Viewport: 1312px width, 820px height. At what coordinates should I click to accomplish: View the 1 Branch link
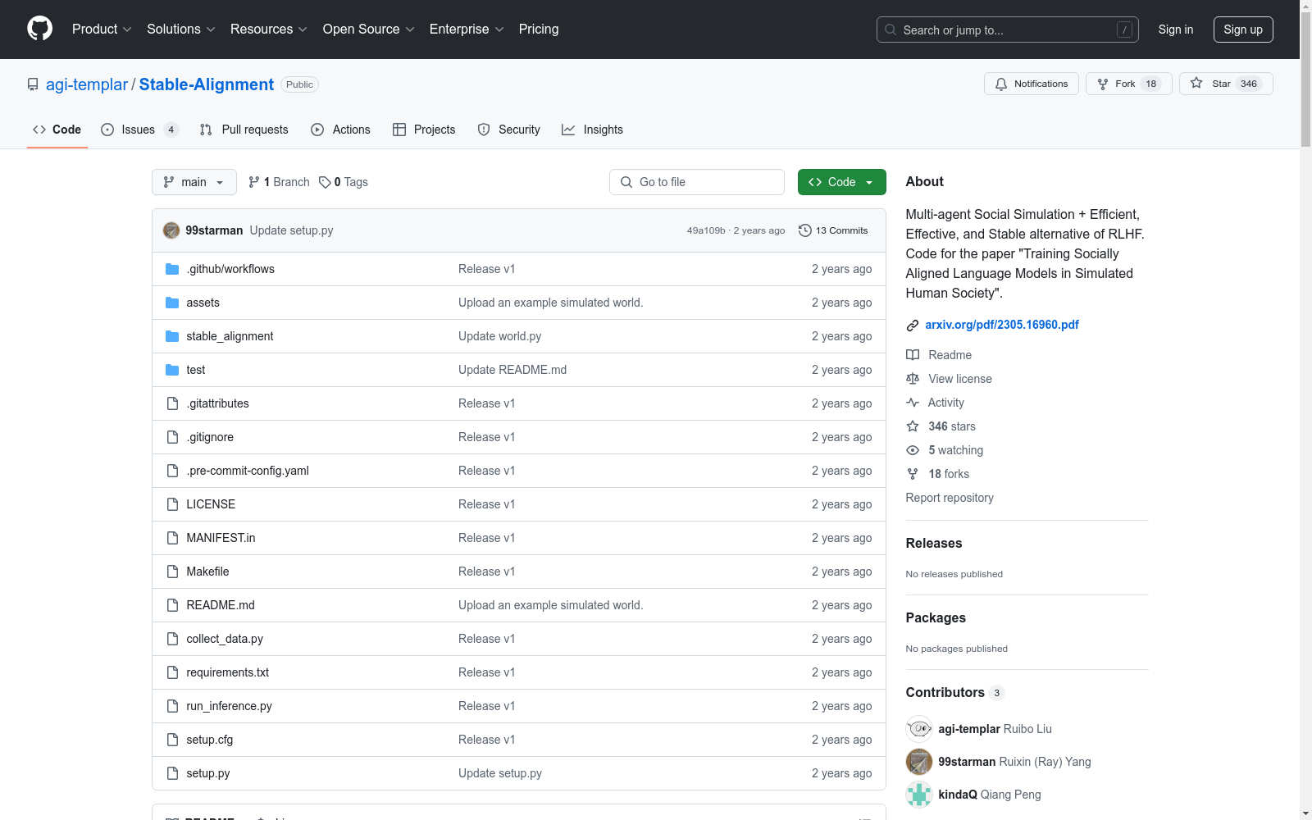(x=279, y=182)
